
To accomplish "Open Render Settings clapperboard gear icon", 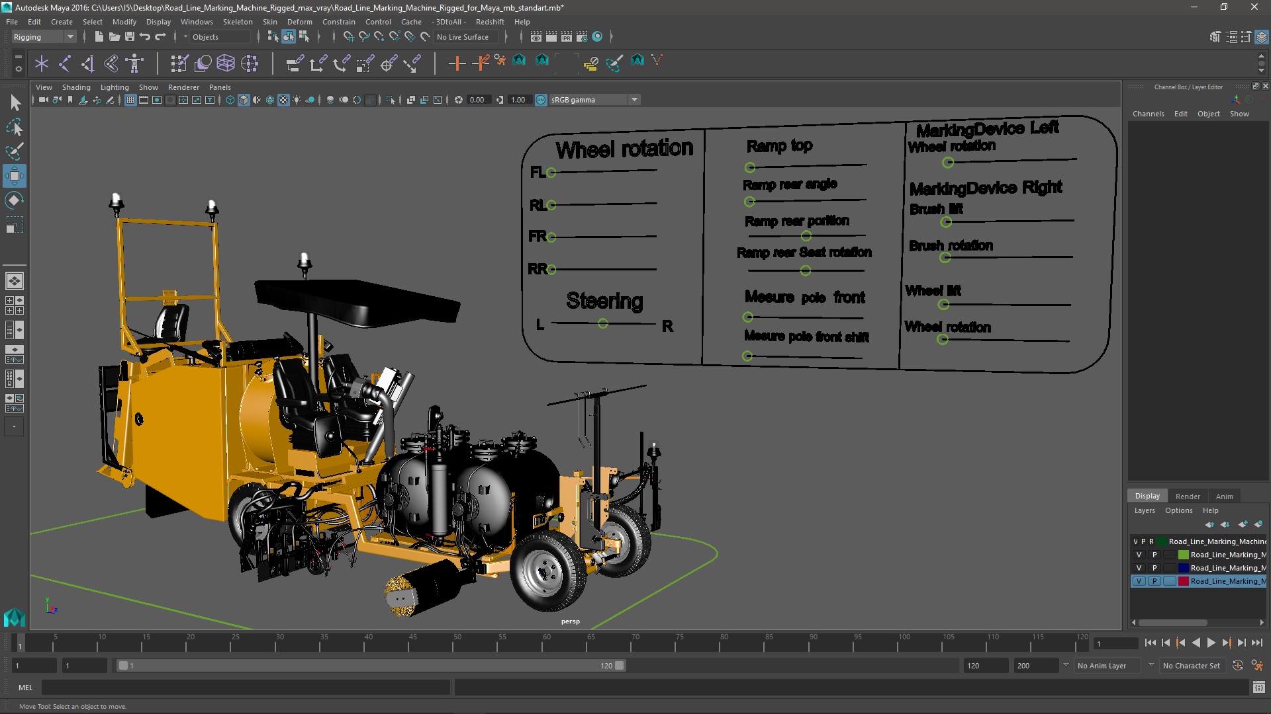I will 582,37.
